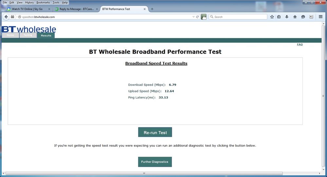
Task: Minimize the Firefox window
Action: click(x=306, y=2)
